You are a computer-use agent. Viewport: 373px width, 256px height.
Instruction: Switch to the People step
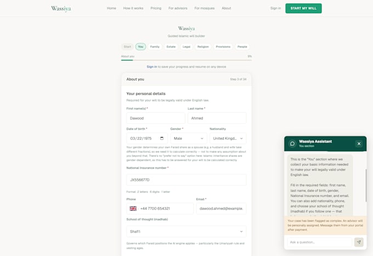[x=242, y=47]
